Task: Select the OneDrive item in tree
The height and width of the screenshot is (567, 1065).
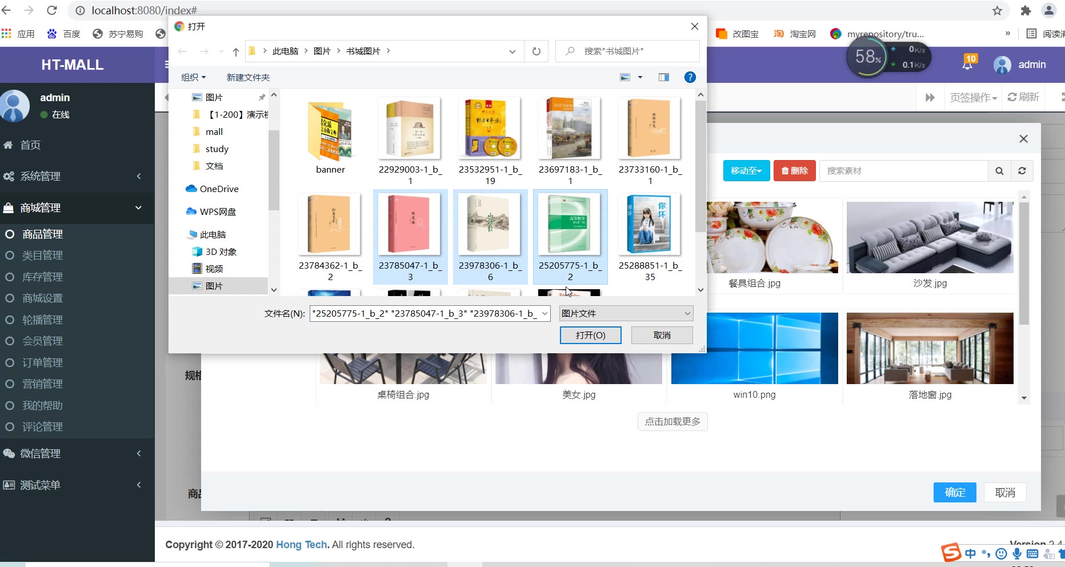Action: point(212,189)
